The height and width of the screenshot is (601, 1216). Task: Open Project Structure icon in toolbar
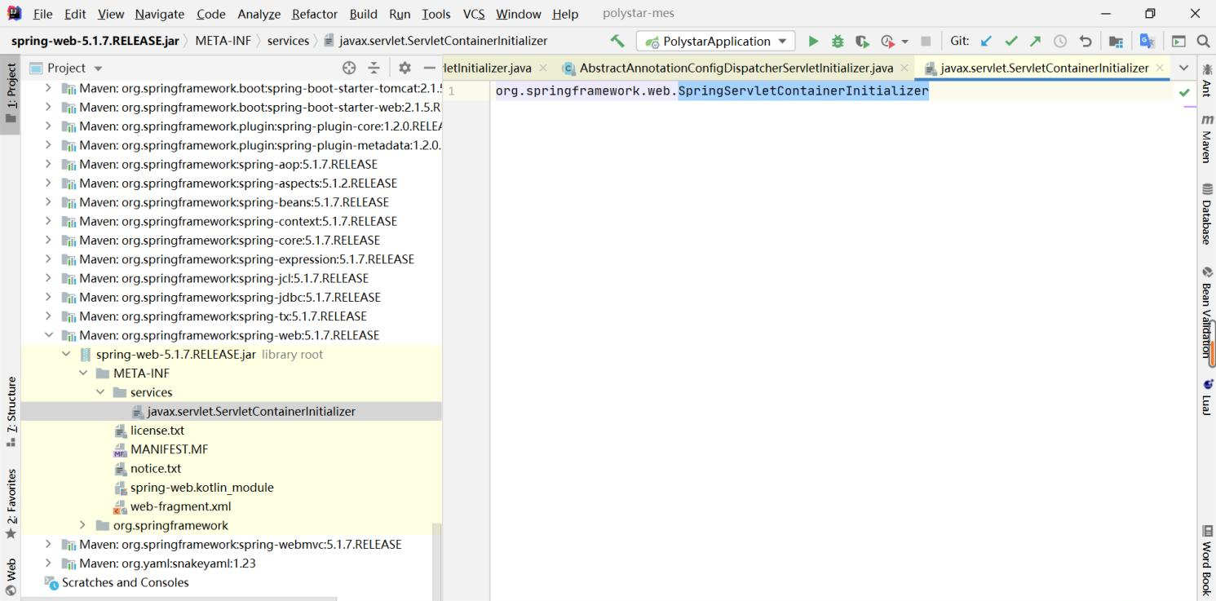pyautogui.click(x=1117, y=41)
